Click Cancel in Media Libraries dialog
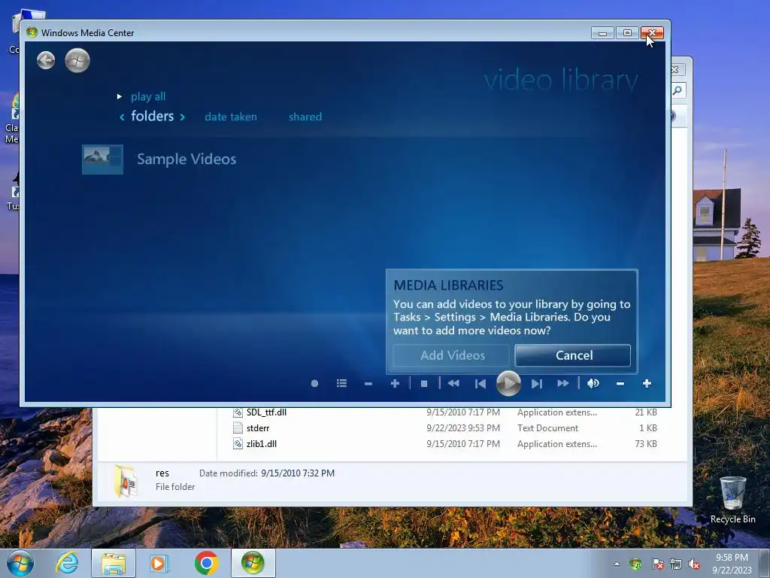The height and width of the screenshot is (578, 770). coord(573,355)
